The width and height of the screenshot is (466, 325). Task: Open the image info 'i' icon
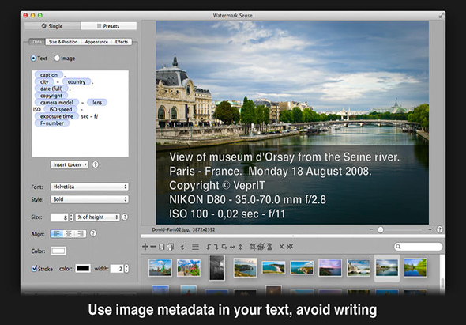[x=182, y=247]
